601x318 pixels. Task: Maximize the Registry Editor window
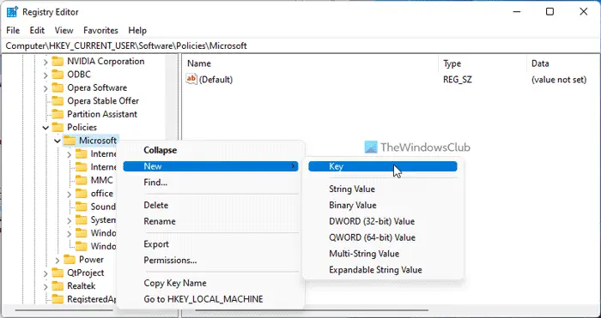[x=550, y=12]
